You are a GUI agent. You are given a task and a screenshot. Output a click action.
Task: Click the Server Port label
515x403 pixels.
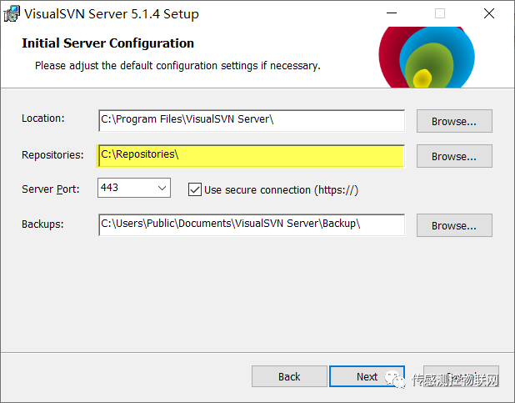pos(51,189)
